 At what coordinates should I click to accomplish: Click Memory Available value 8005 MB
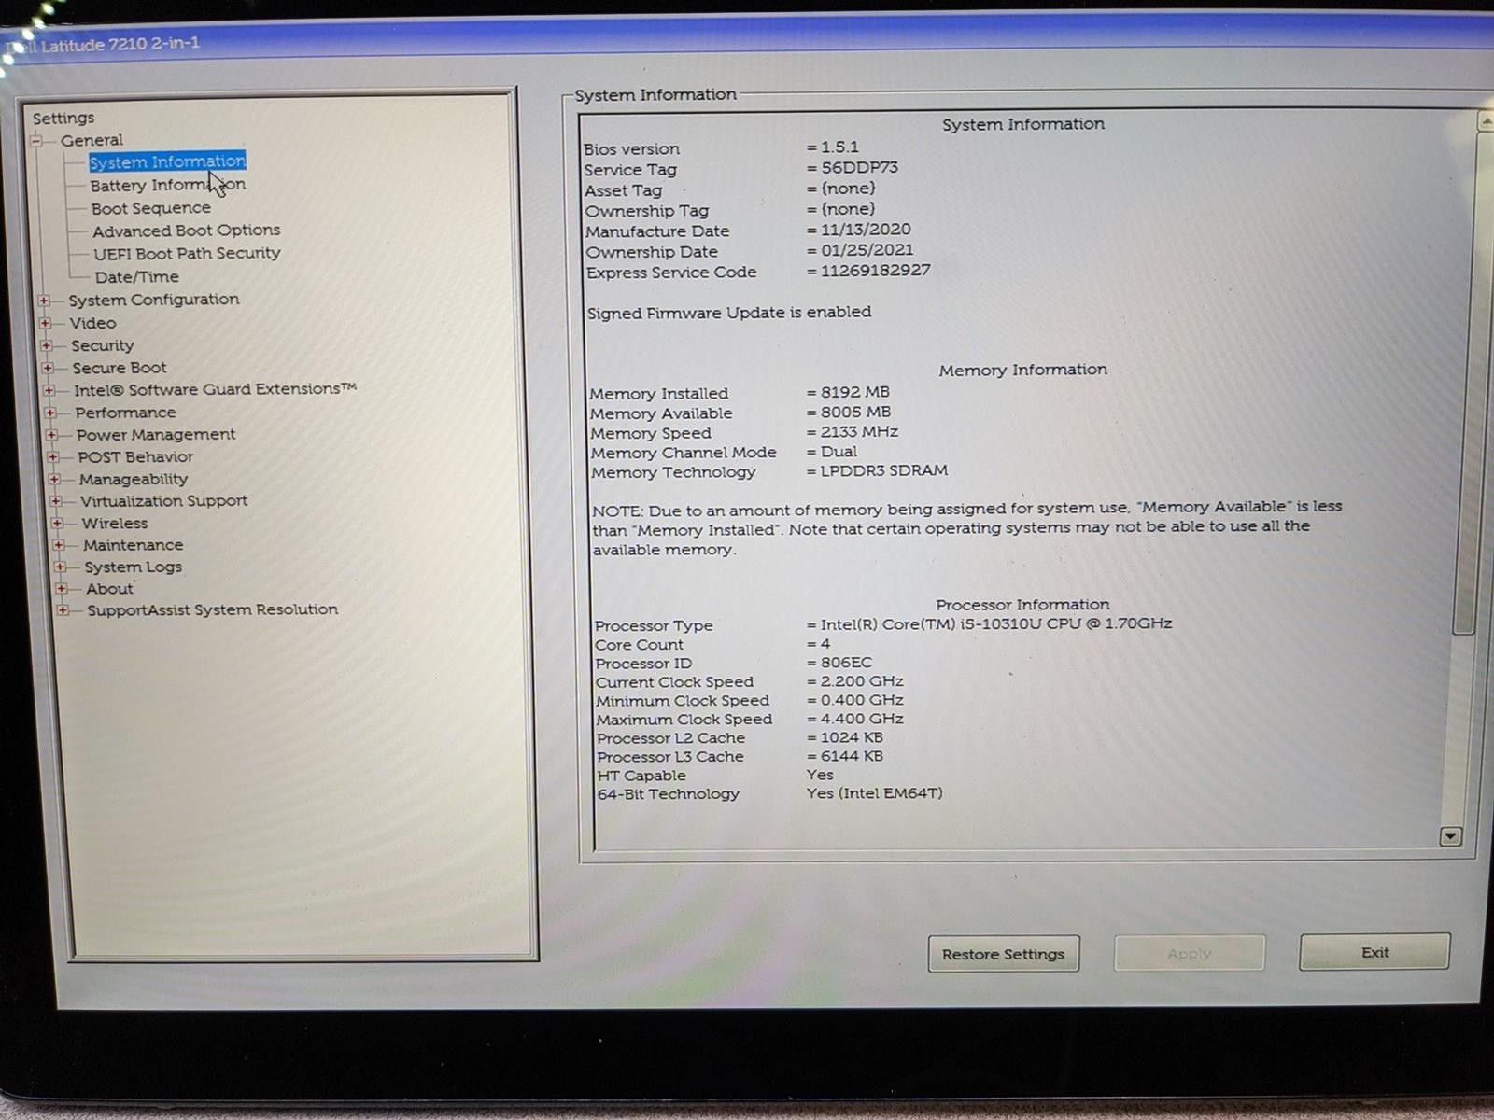coord(855,412)
